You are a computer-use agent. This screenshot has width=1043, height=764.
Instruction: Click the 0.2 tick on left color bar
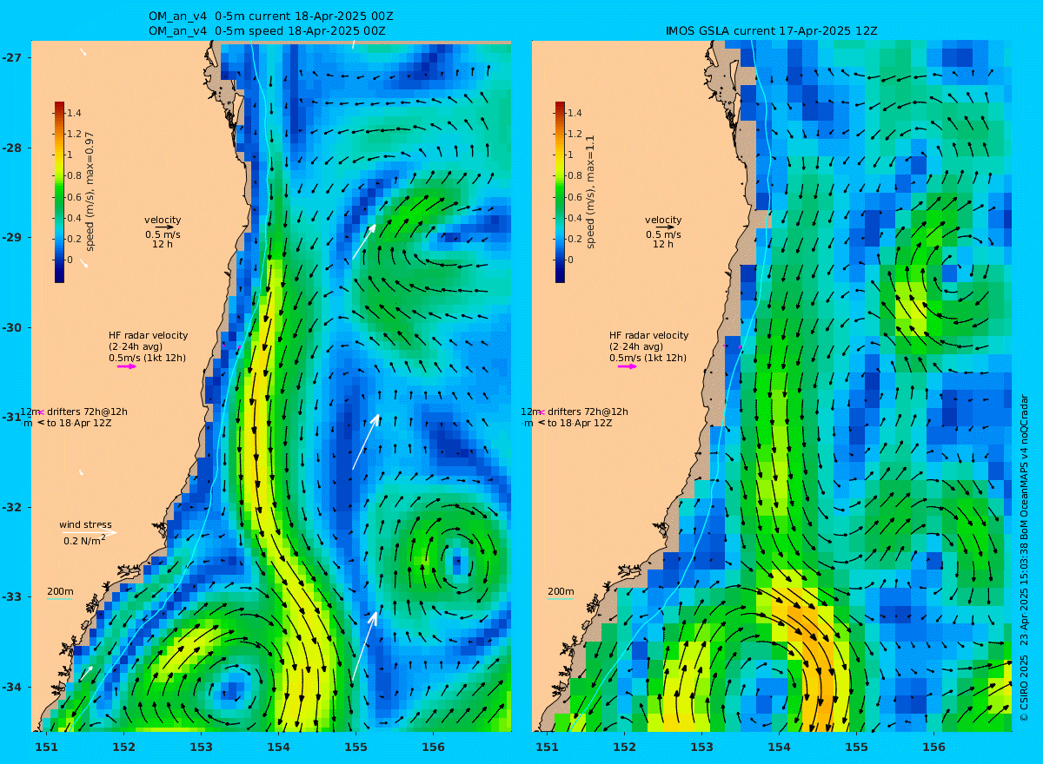point(75,238)
